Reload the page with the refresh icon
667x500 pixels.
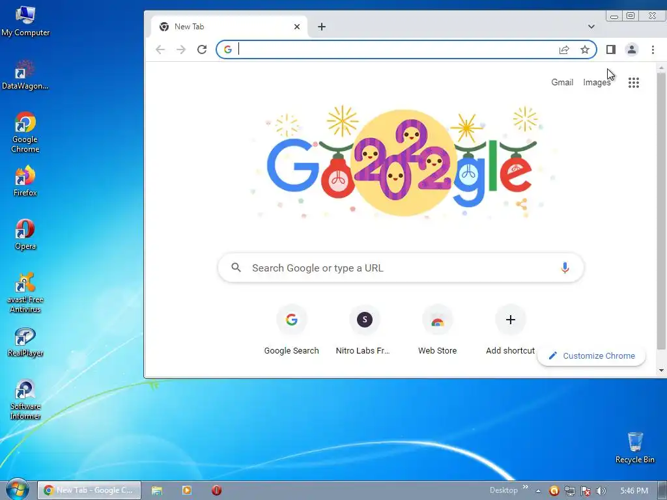point(202,49)
